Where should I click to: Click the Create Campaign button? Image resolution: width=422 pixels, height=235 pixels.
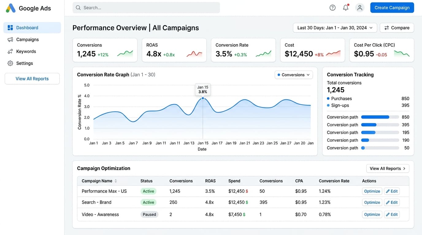[x=392, y=8]
